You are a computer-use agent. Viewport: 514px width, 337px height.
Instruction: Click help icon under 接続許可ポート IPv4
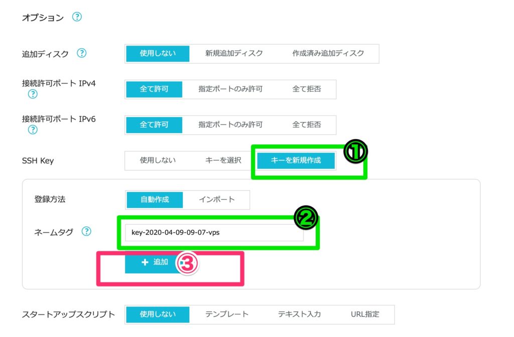point(33,94)
